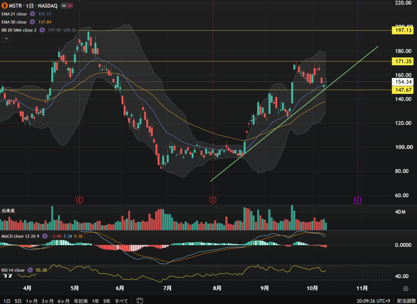Click the red earnings marker near 8月
417x304 pixels.
pyautogui.click(x=213, y=200)
